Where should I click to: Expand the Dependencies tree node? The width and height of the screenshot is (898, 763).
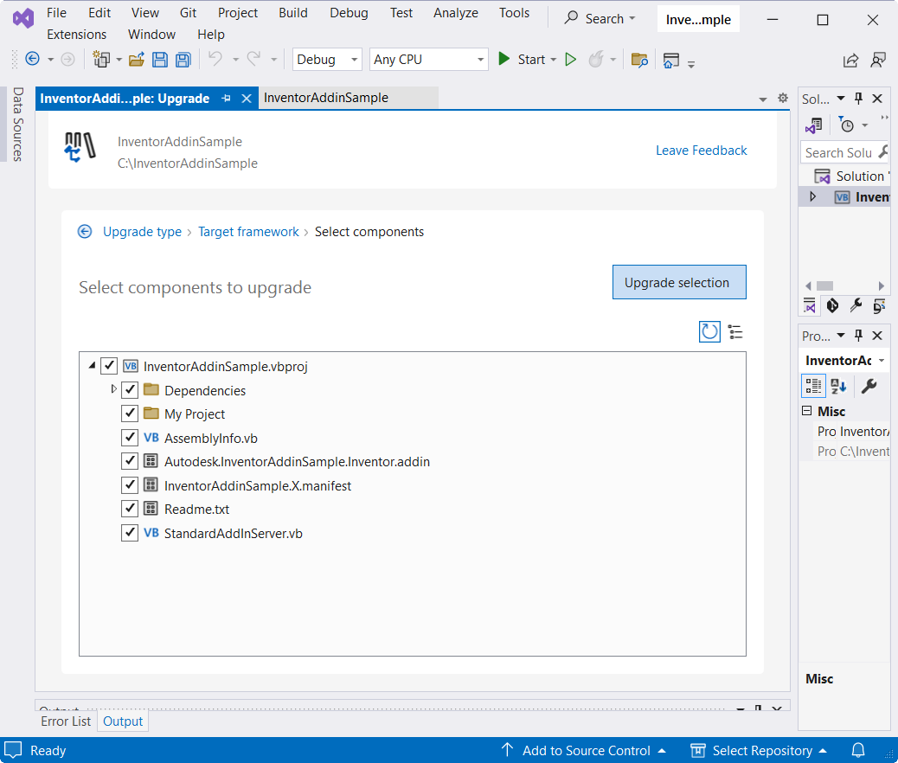point(113,389)
